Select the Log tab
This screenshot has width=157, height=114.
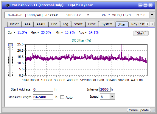(65, 24)
